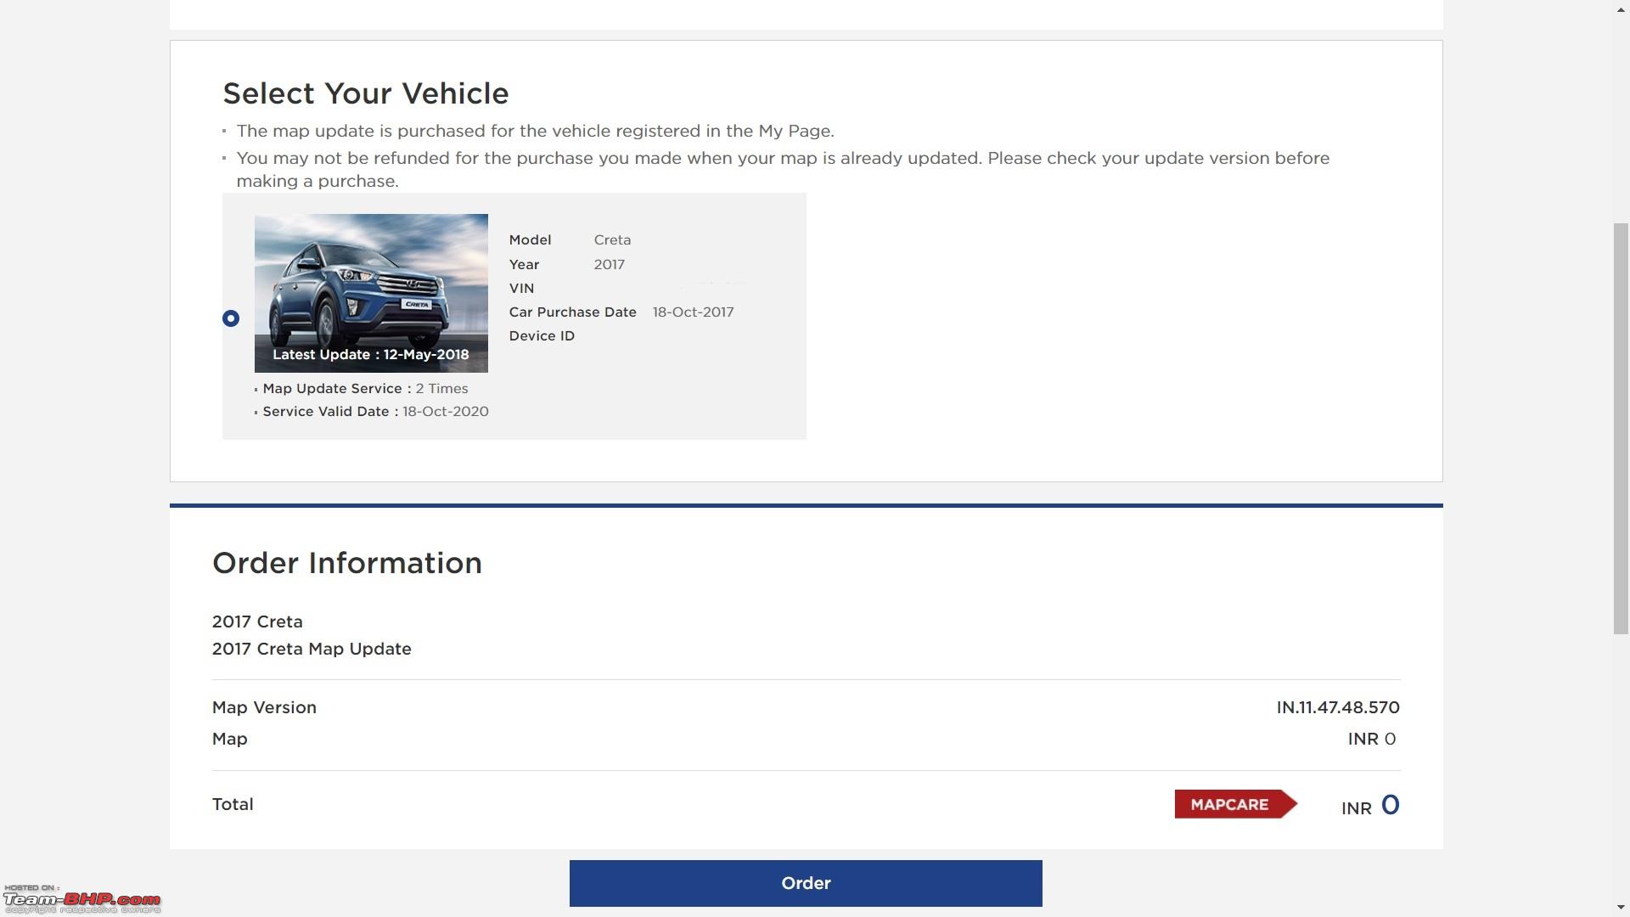Click the Total INR 0 amount
Image resolution: width=1630 pixels, height=917 pixels.
tap(1370, 805)
